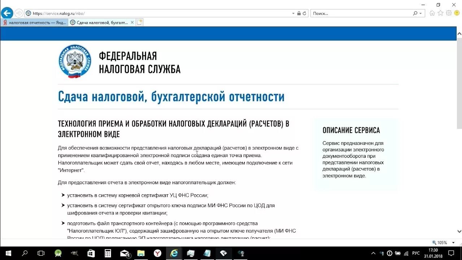This screenshot has width=462, height=260.
Task: Click the 'ОПИСАНИЕ СЕРВИСА' sidebar heading
Action: point(351,130)
